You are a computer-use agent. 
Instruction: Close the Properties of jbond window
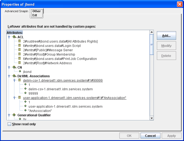point(180,4)
